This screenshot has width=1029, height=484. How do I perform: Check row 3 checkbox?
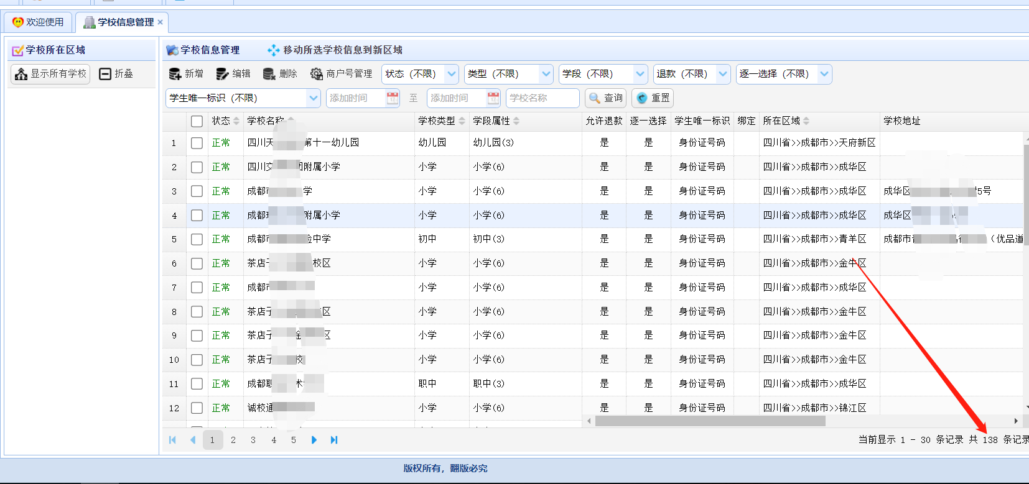(197, 191)
